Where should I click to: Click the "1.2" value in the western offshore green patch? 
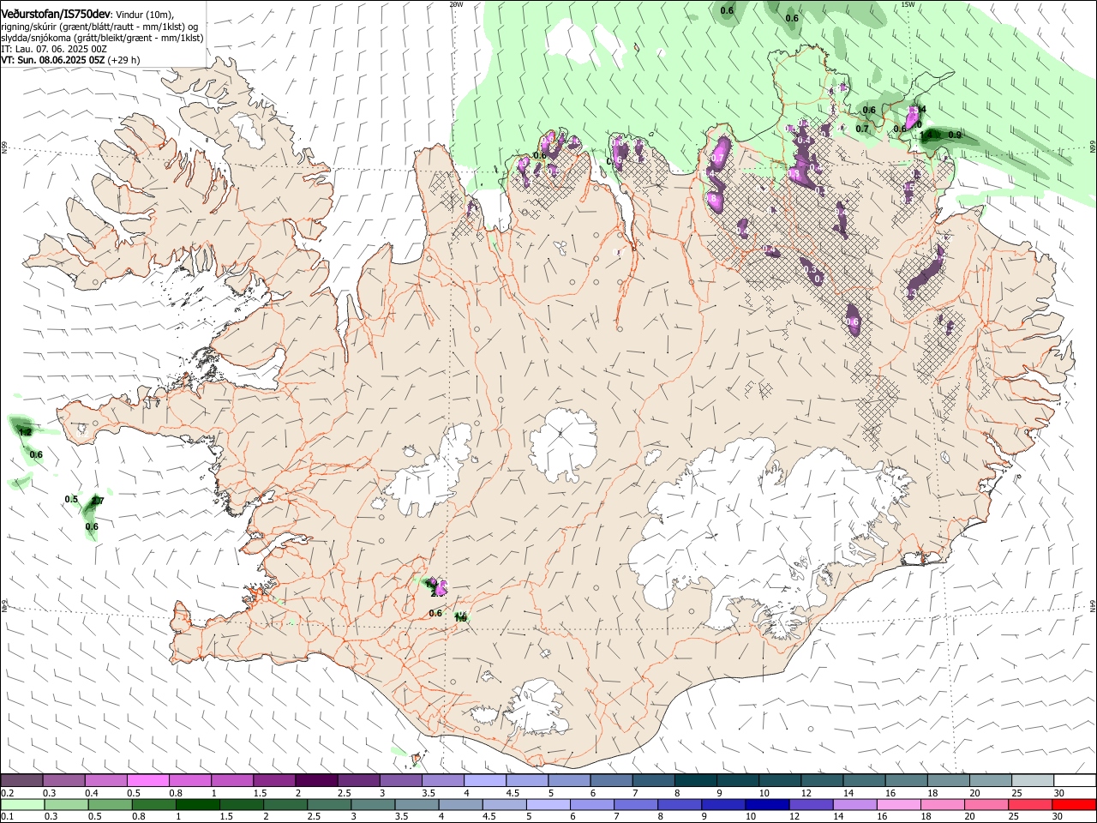(25, 432)
